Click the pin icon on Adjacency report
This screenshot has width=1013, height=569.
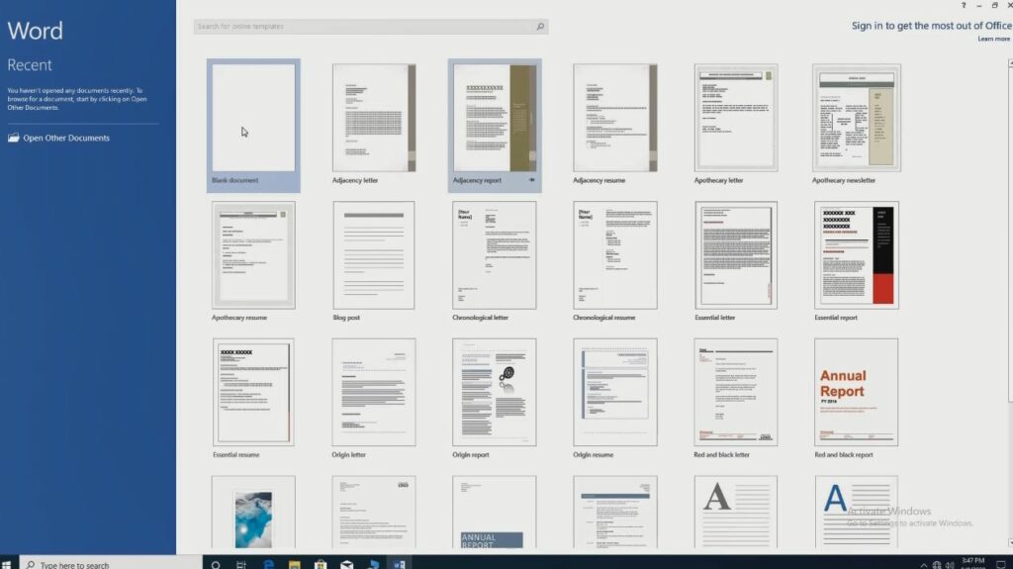tap(532, 180)
